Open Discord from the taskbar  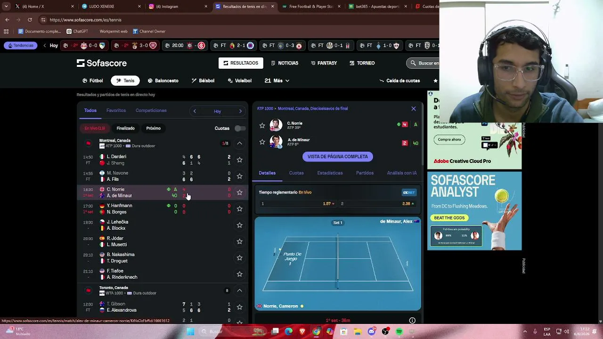pyautogui.click(x=372, y=331)
